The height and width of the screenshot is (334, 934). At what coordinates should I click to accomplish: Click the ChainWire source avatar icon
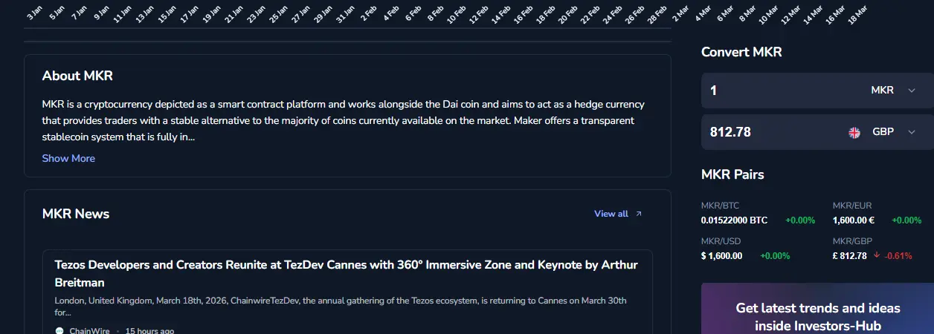tap(59, 331)
